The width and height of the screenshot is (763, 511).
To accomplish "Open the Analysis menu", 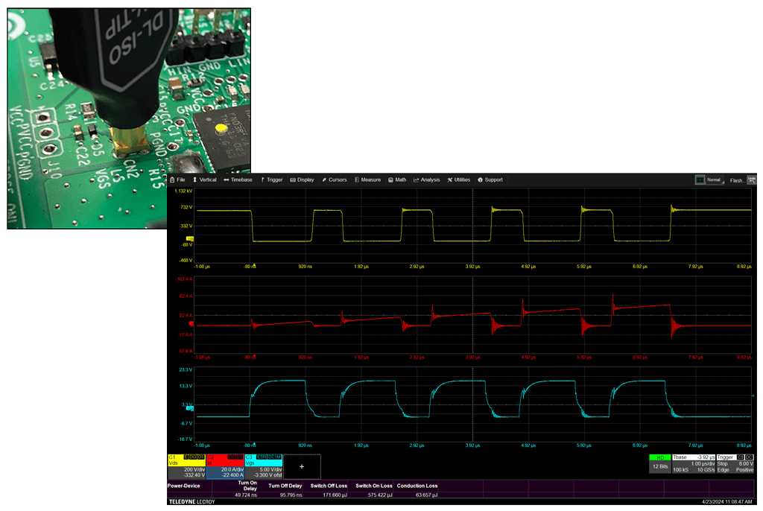I will 427,180.
